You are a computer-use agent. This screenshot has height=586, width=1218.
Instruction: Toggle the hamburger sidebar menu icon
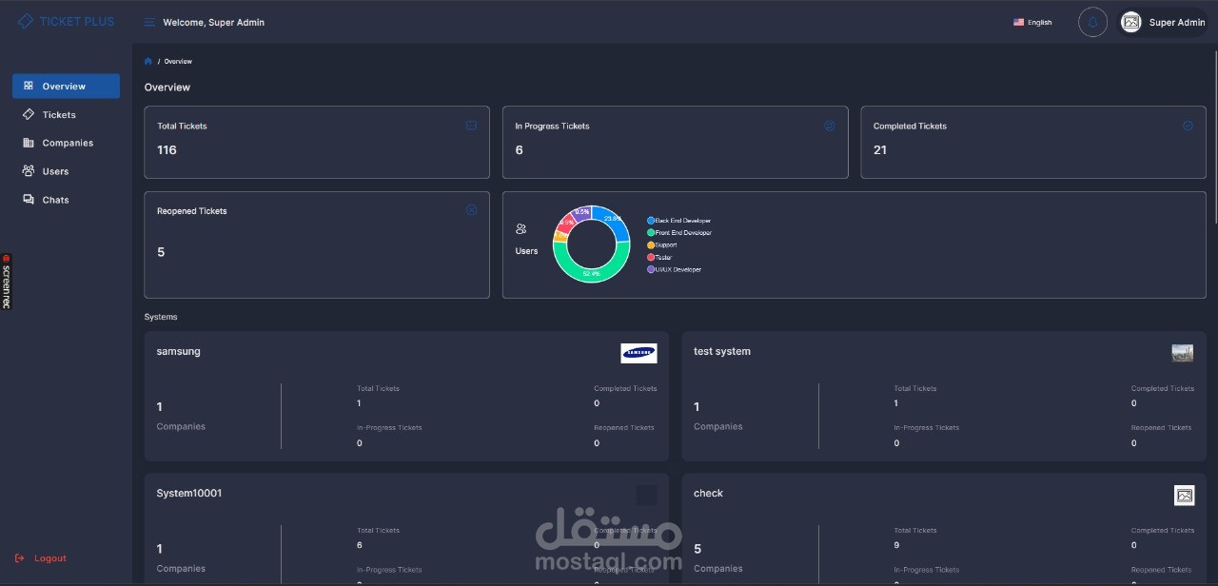click(x=149, y=22)
